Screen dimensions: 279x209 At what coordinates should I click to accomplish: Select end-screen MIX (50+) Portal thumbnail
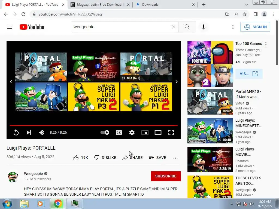point(146,67)
